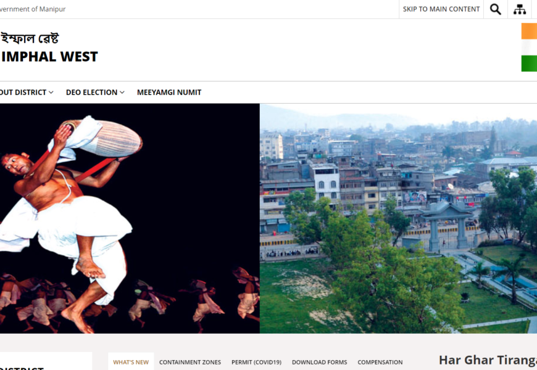Switch to the What's New tab
Screen dimensions: 537x370
click(131, 362)
